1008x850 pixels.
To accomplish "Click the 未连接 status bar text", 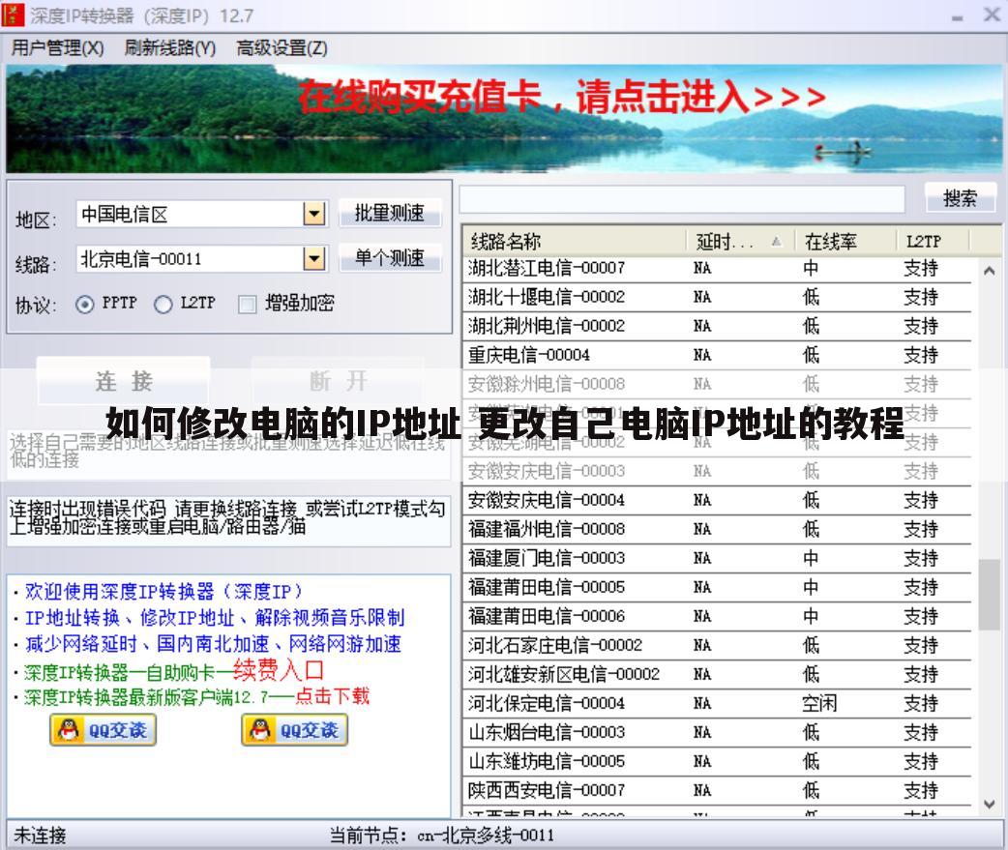I will pyautogui.click(x=40, y=835).
